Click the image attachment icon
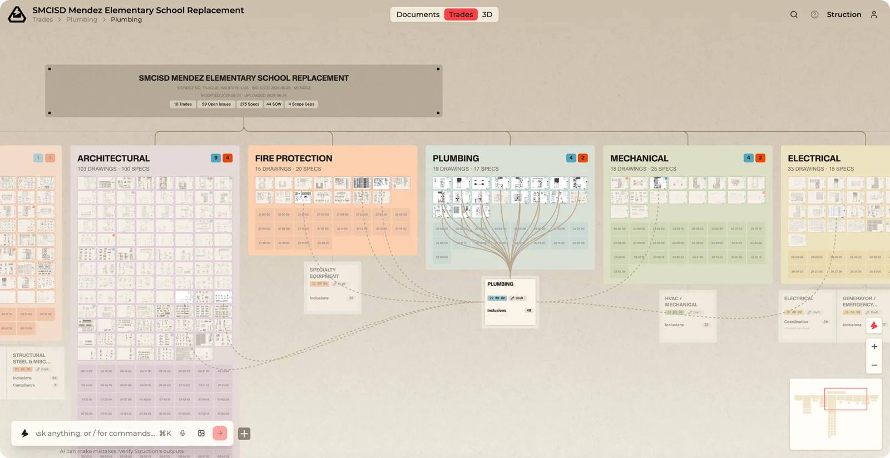 point(201,433)
